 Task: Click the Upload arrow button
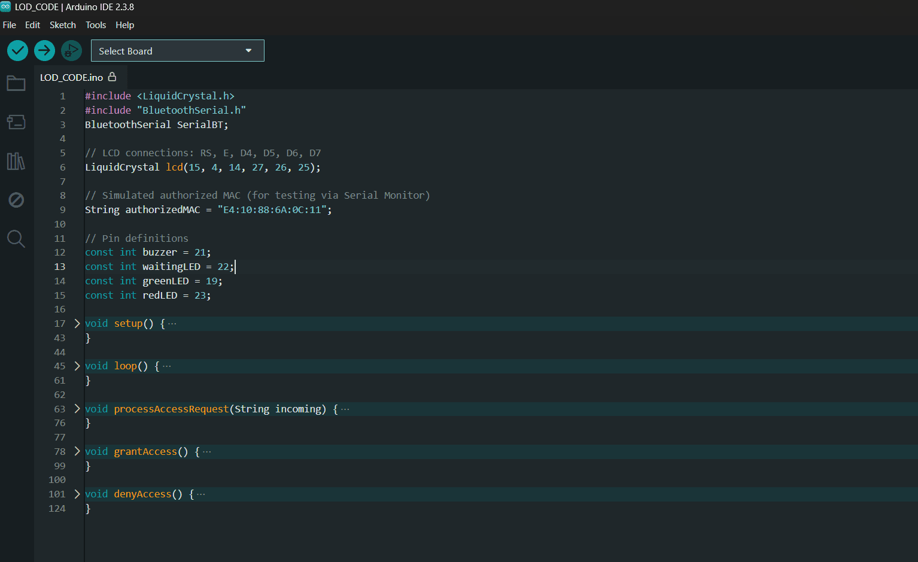pyautogui.click(x=44, y=51)
